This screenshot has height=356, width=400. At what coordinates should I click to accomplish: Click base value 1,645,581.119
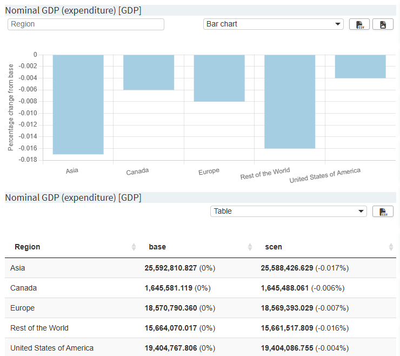coord(168,288)
